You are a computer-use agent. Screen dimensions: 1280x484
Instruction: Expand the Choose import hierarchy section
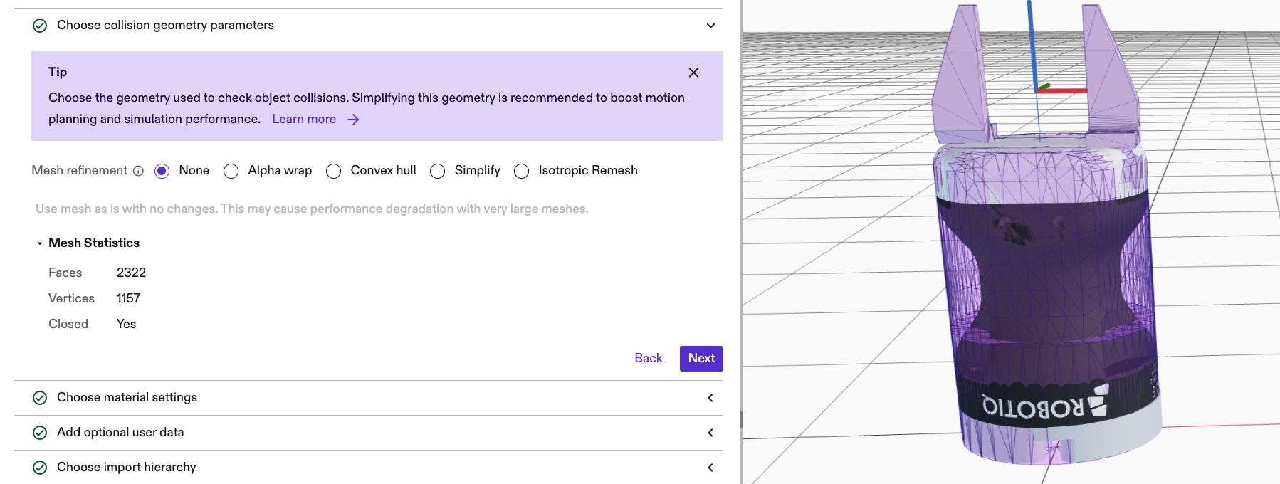(x=710, y=468)
